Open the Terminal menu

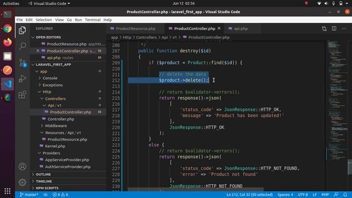[x=93, y=20]
